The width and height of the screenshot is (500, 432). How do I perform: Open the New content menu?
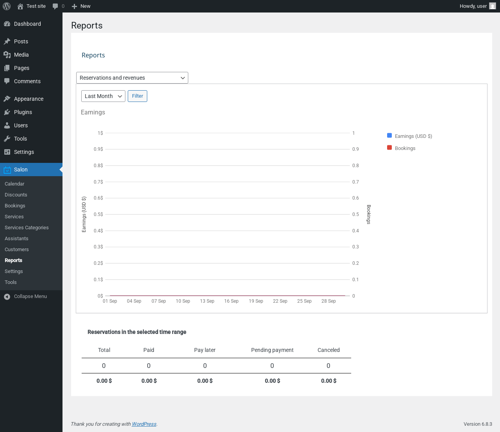point(81,6)
